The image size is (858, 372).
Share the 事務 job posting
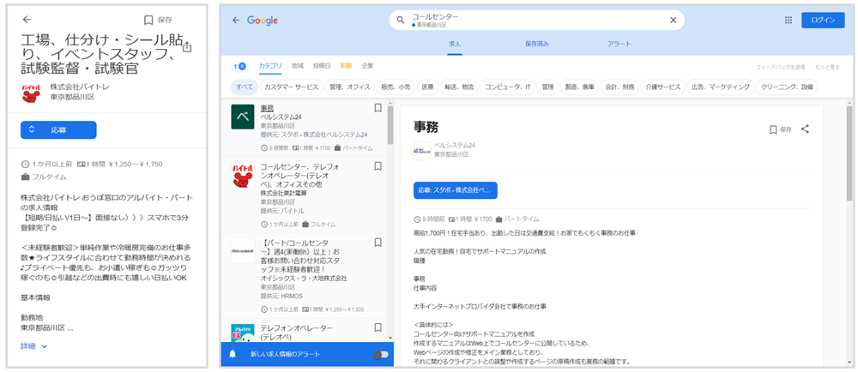click(x=805, y=129)
